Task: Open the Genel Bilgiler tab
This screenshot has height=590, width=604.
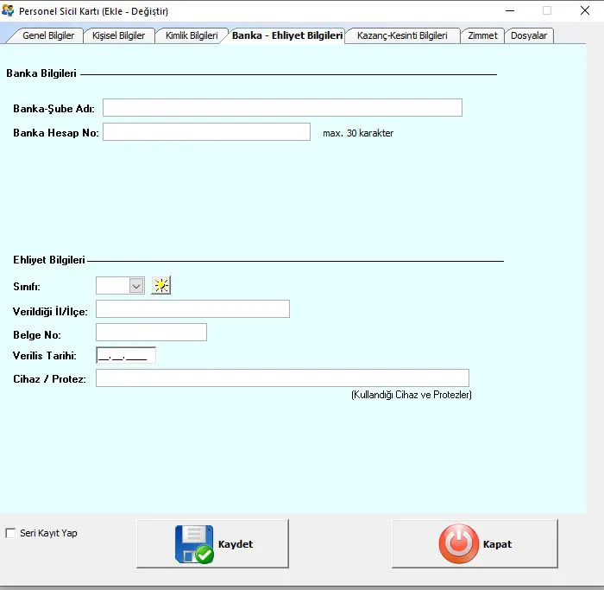Action: 47,35
